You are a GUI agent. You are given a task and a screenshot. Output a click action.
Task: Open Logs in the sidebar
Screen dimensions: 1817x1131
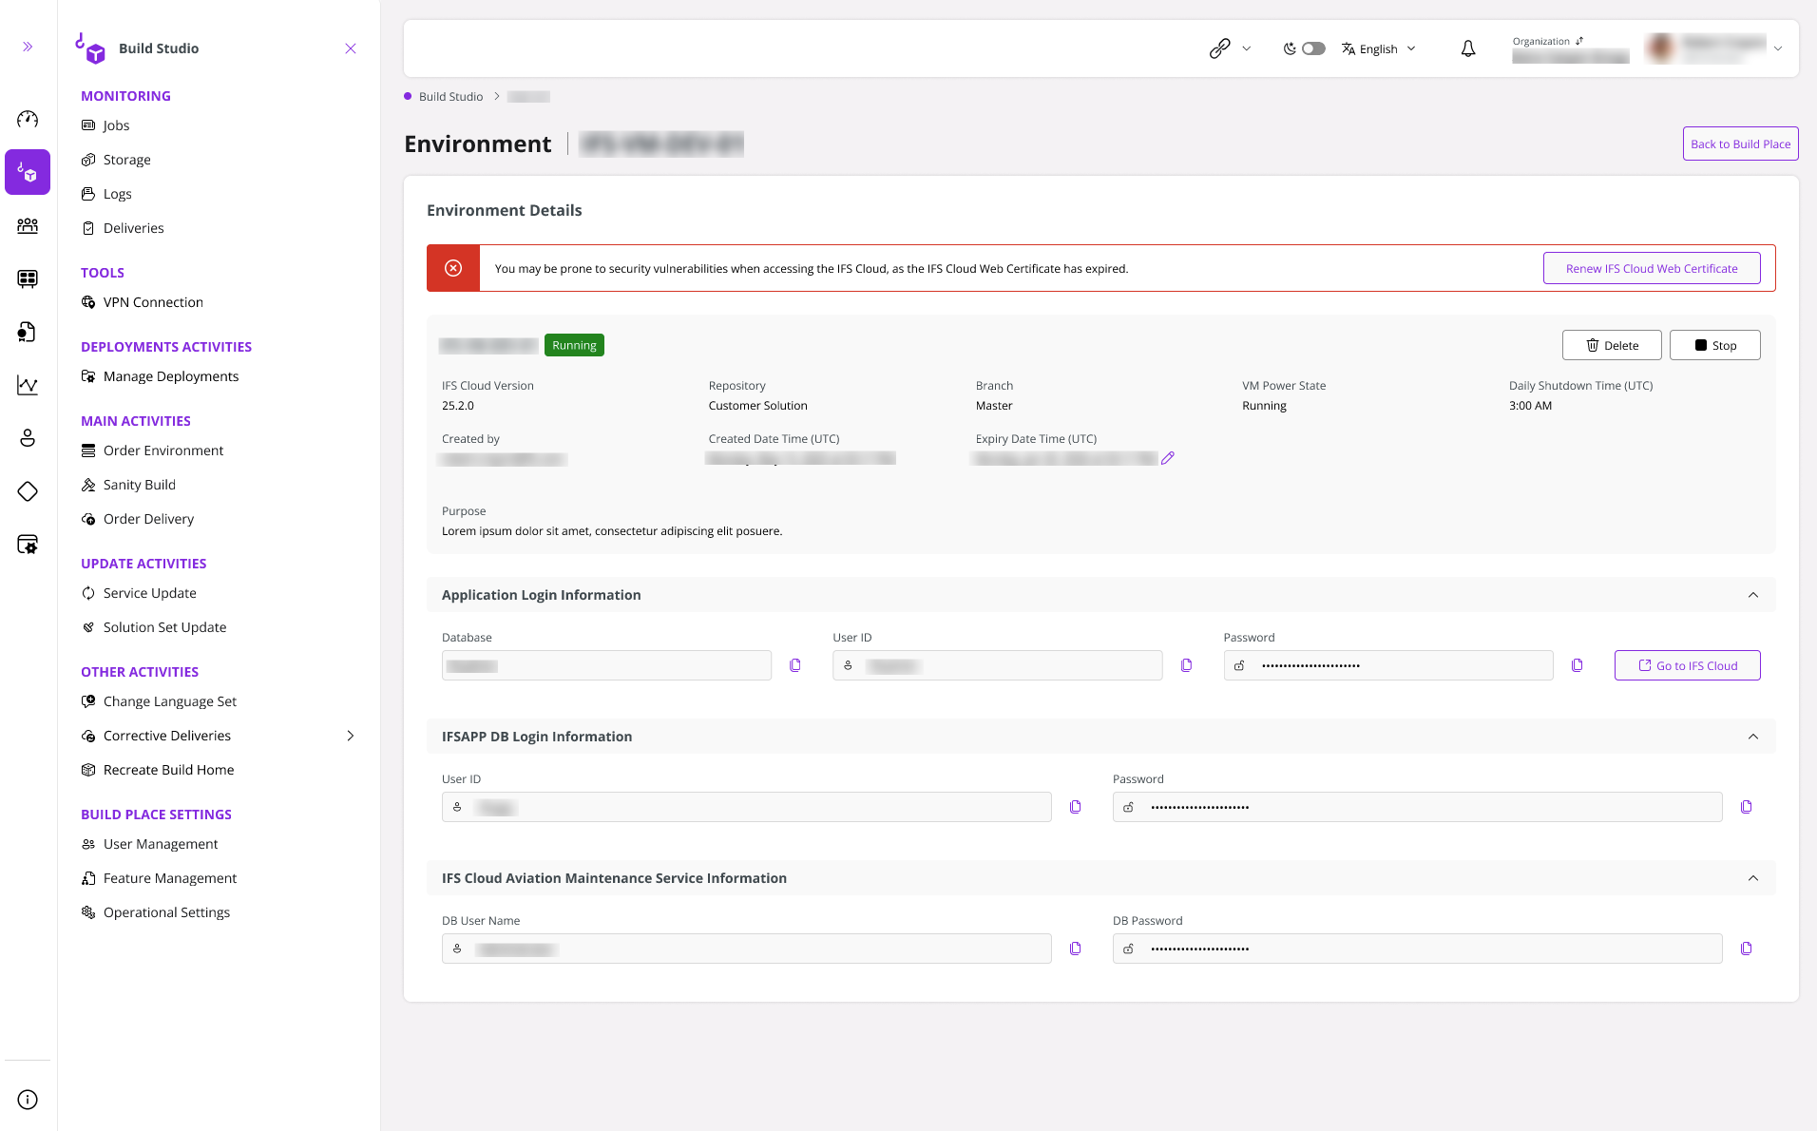(x=117, y=194)
